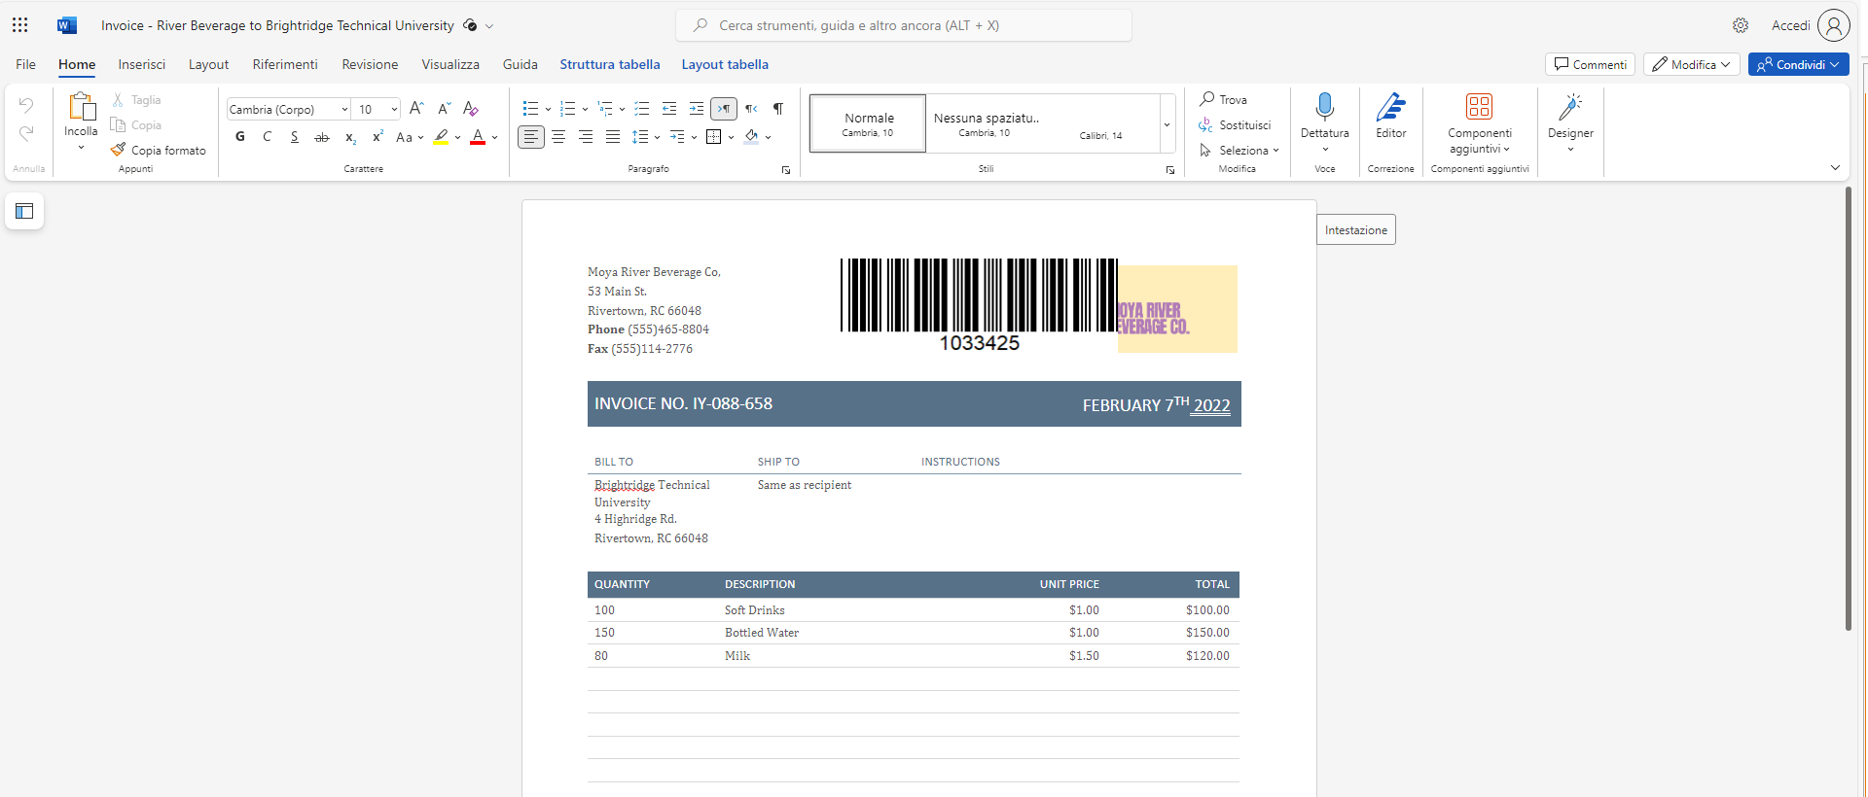
Task: Open the Seleziona dropdown
Action: (x=1239, y=151)
